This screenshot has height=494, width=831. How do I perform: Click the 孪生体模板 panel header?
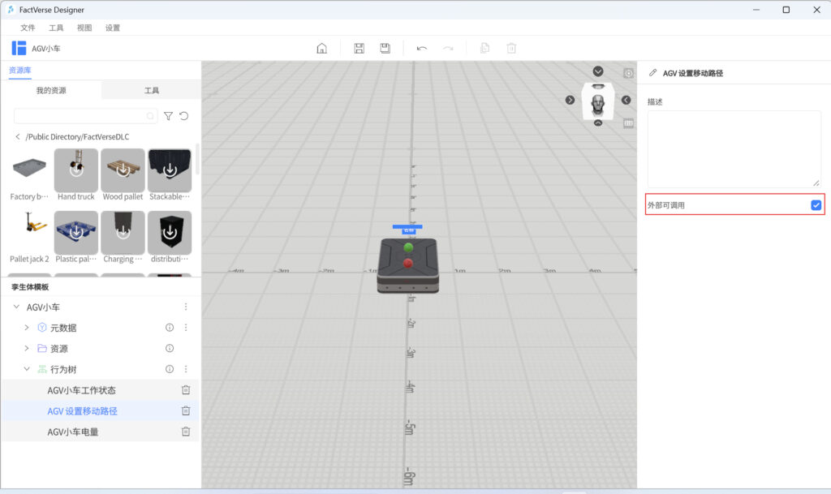pyautogui.click(x=30, y=287)
